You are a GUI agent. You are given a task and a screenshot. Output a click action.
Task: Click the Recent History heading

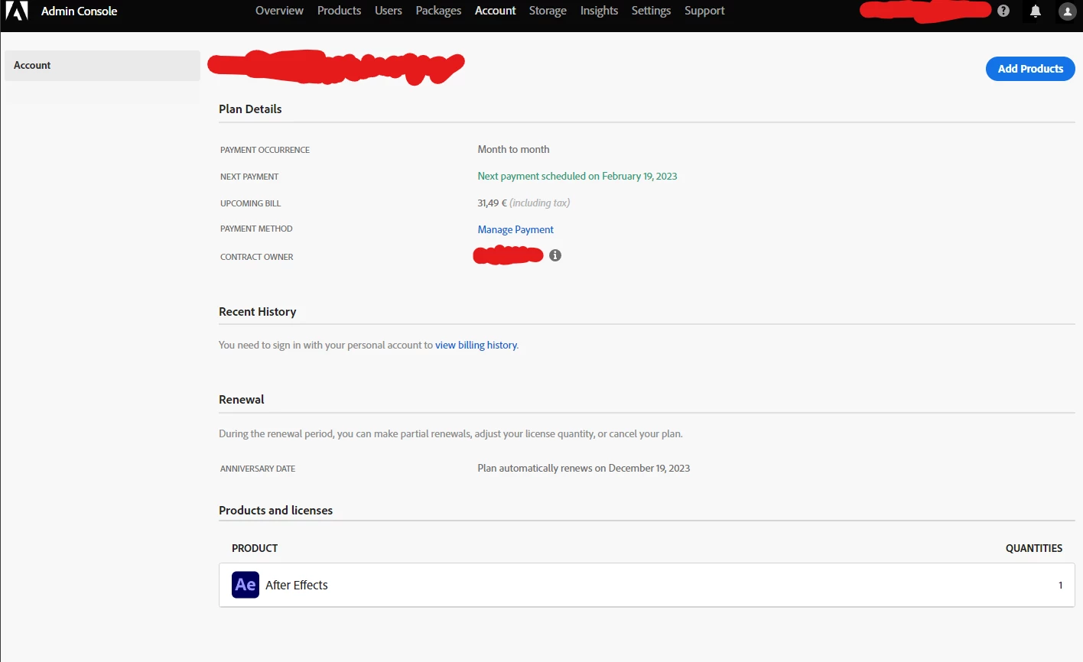[x=257, y=311]
